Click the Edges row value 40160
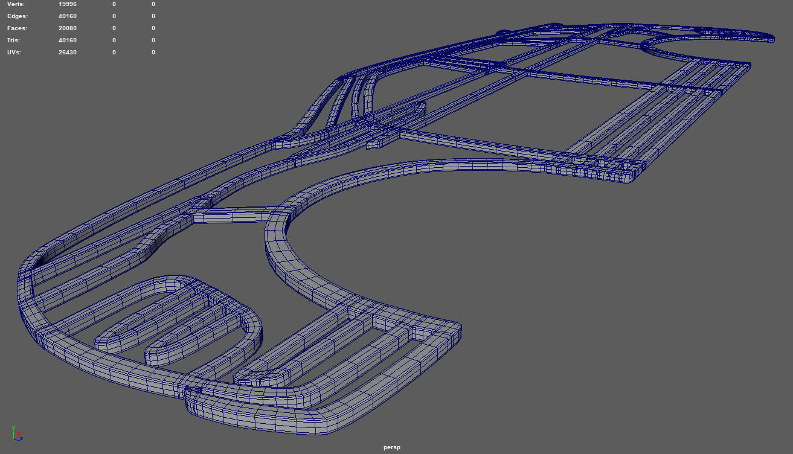 click(x=67, y=16)
